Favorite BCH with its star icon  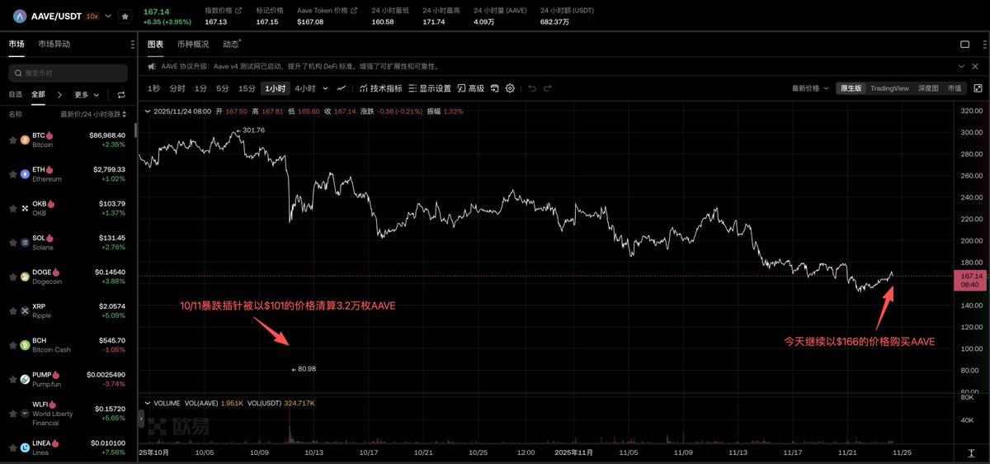(12, 345)
